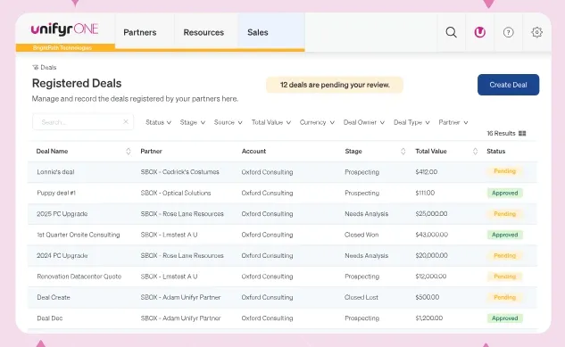Expand the Currency filter dropdown
565x347 pixels.
(317, 122)
